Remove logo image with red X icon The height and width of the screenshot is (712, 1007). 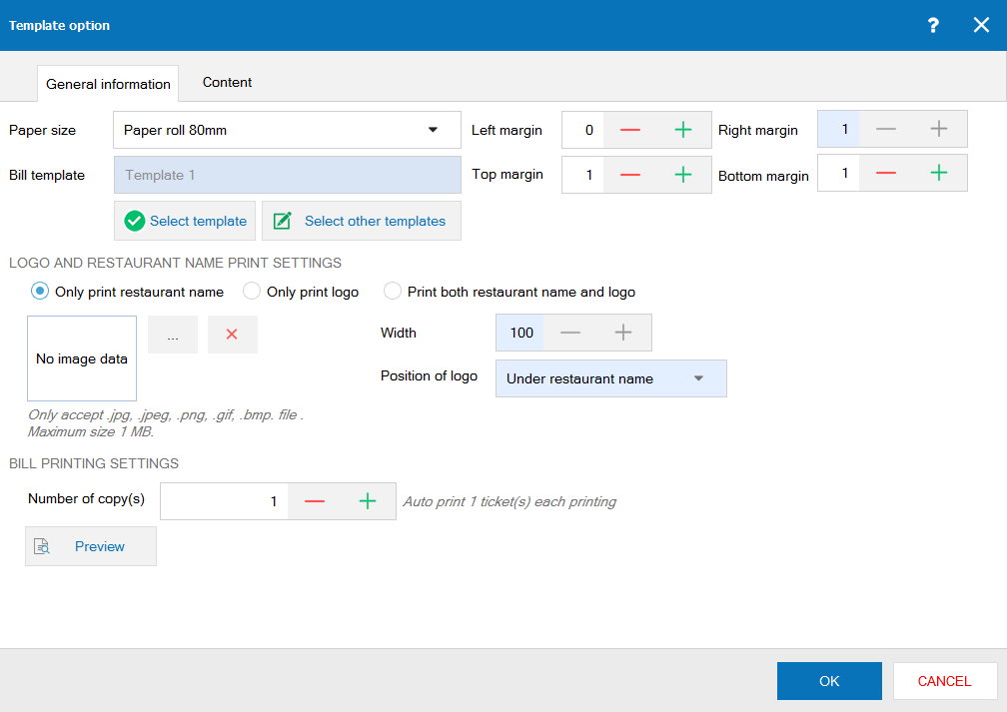[x=232, y=335]
